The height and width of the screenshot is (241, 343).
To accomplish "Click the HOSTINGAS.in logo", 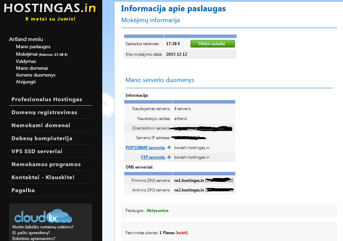I will coord(50,8).
